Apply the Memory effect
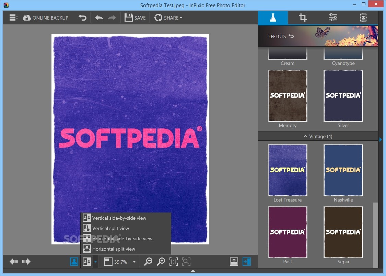386x276 pixels. tap(288, 95)
